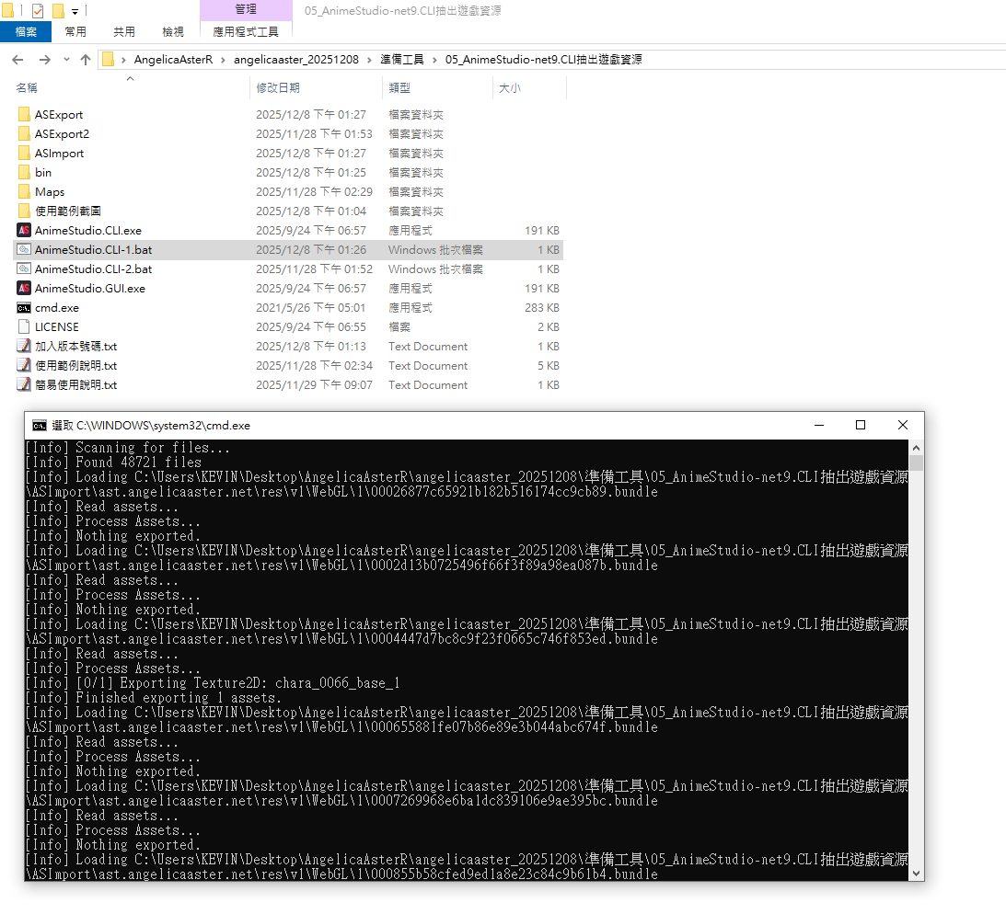Select the 加入版本號碼.txt text document icon

tap(24, 346)
